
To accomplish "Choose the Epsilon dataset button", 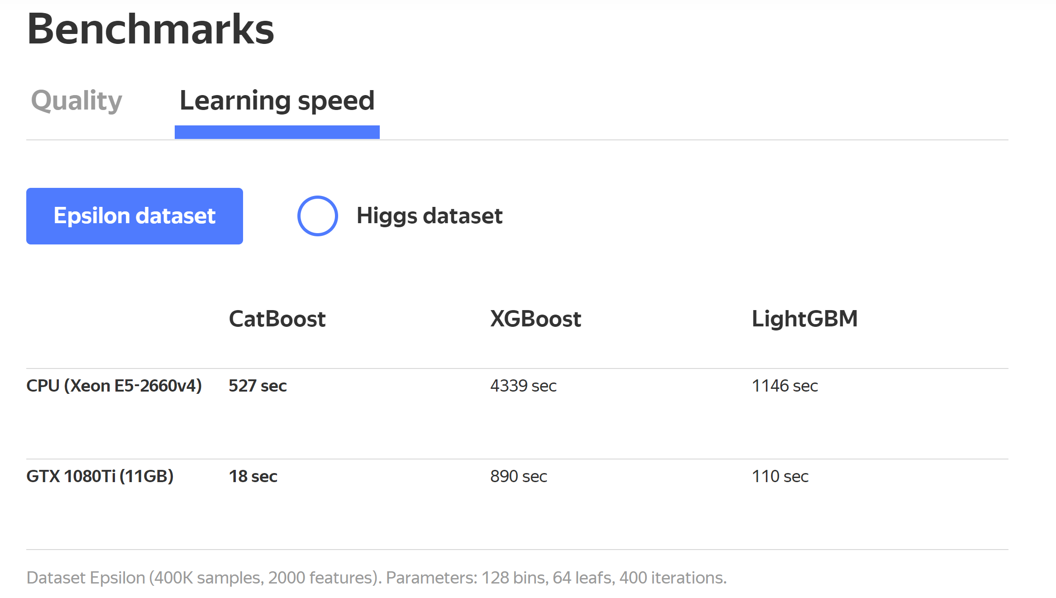I will (134, 216).
